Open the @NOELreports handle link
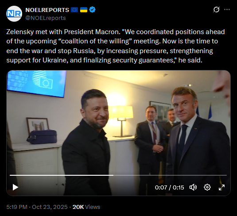237x216 pixels. coord(46,18)
